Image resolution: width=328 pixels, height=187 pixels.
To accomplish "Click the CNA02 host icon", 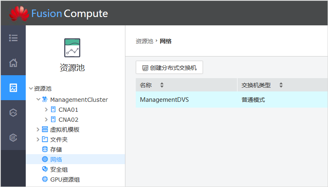I will 53,119.
